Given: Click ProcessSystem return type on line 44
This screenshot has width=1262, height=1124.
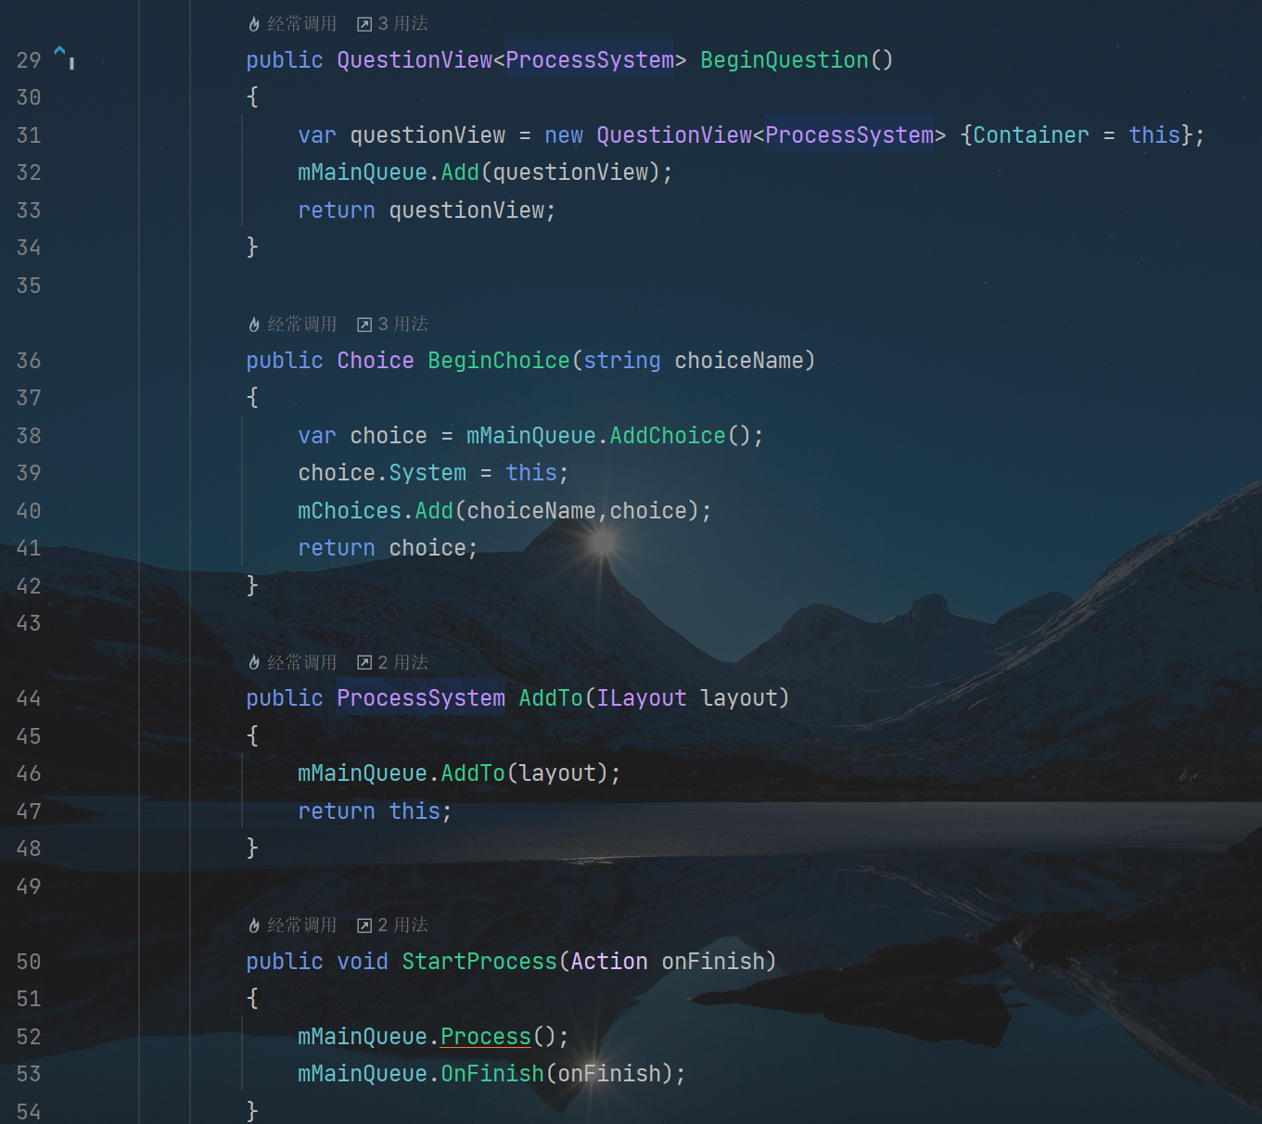Looking at the screenshot, I should coord(421,698).
